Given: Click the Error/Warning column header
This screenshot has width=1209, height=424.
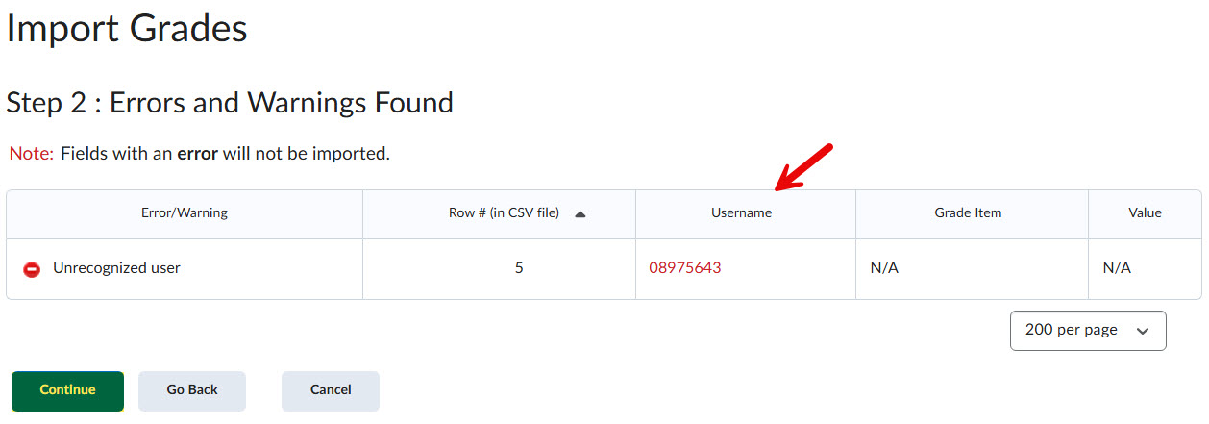Looking at the screenshot, I should click(185, 213).
